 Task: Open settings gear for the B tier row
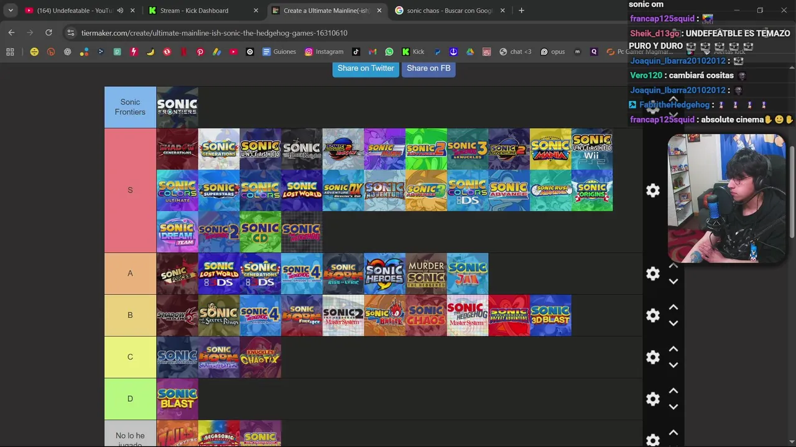click(x=652, y=315)
